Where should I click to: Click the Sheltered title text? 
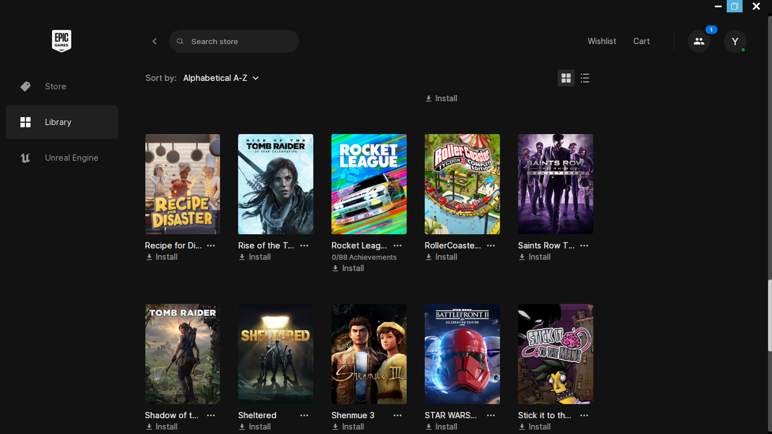[x=258, y=415]
